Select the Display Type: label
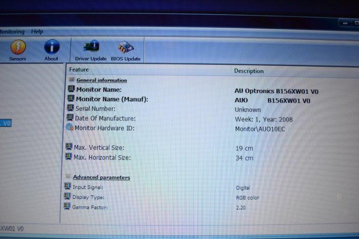The width and height of the screenshot is (359, 239). point(88,197)
